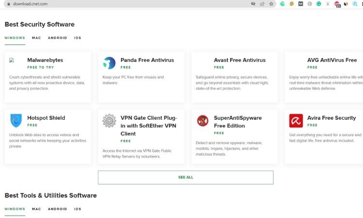Select Windows tab under Best Security Software
This screenshot has height=218, width=363.
pos(15,38)
